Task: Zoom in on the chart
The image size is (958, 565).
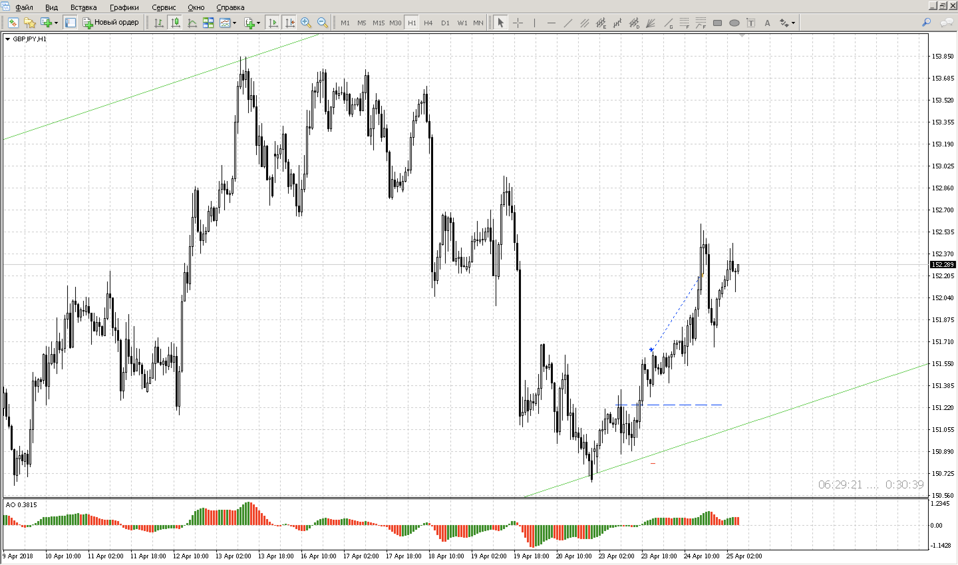Action: tap(306, 23)
